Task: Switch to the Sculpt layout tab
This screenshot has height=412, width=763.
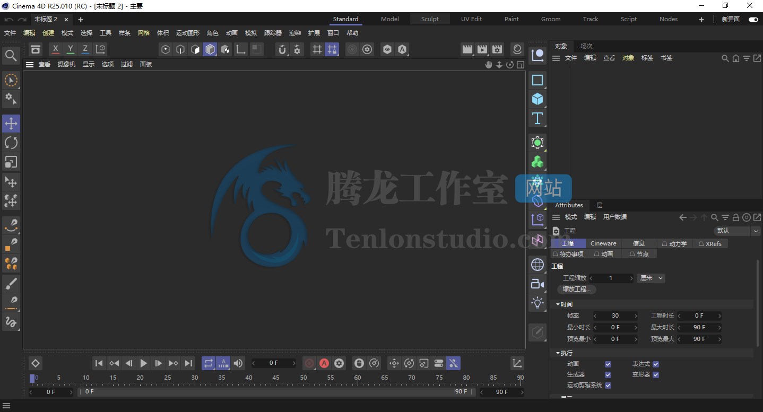Action: pos(430,19)
